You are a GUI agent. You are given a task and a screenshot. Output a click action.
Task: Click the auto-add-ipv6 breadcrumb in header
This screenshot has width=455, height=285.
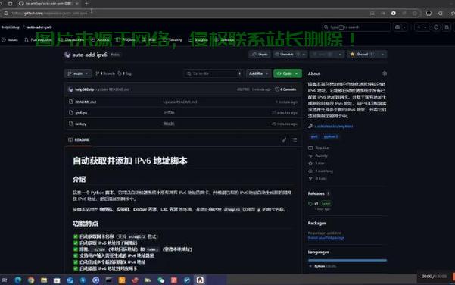pyautogui.click(x=39, y=27)
